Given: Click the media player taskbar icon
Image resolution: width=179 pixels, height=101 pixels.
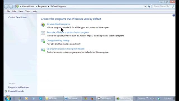Looking at the screenshot, I should (27, 98).
